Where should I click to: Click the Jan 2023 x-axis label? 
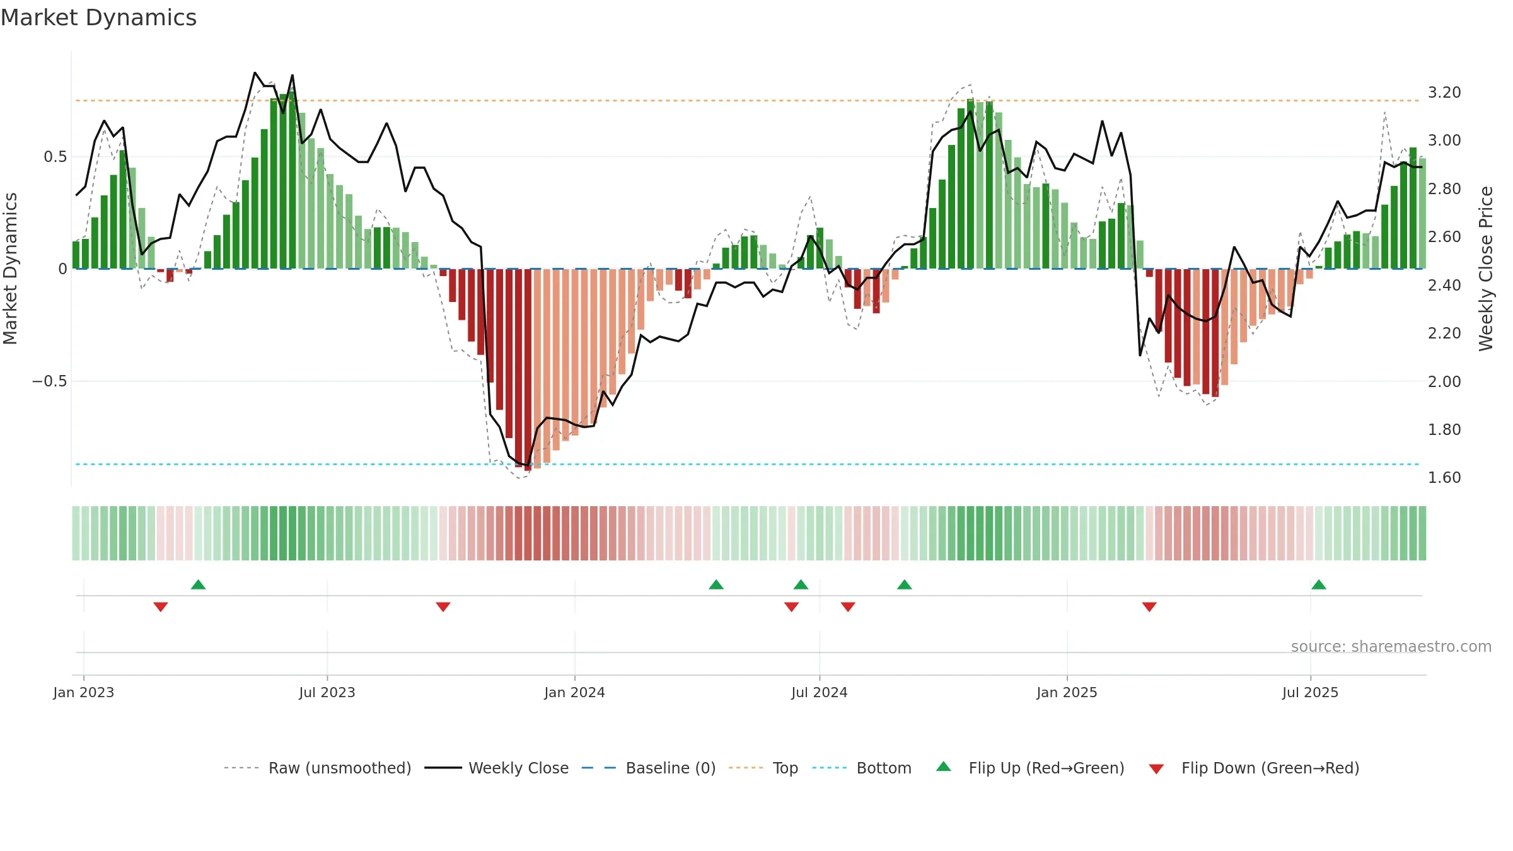point(84,692)
